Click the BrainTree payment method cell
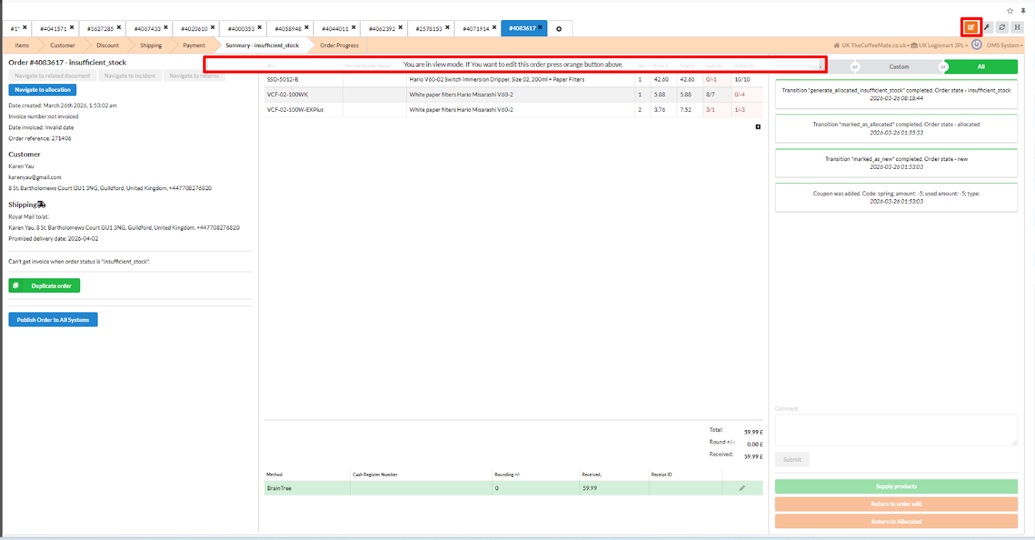Screen dimensions: 1035x540 pos(307,488)
